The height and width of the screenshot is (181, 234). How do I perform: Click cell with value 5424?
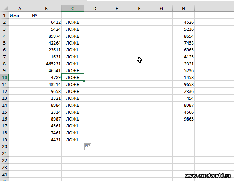pos(46,29)
